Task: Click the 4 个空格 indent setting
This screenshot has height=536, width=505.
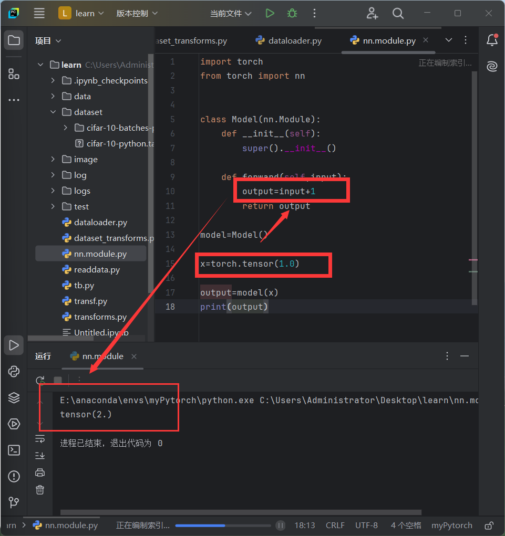Action: (x=406, y=526)
